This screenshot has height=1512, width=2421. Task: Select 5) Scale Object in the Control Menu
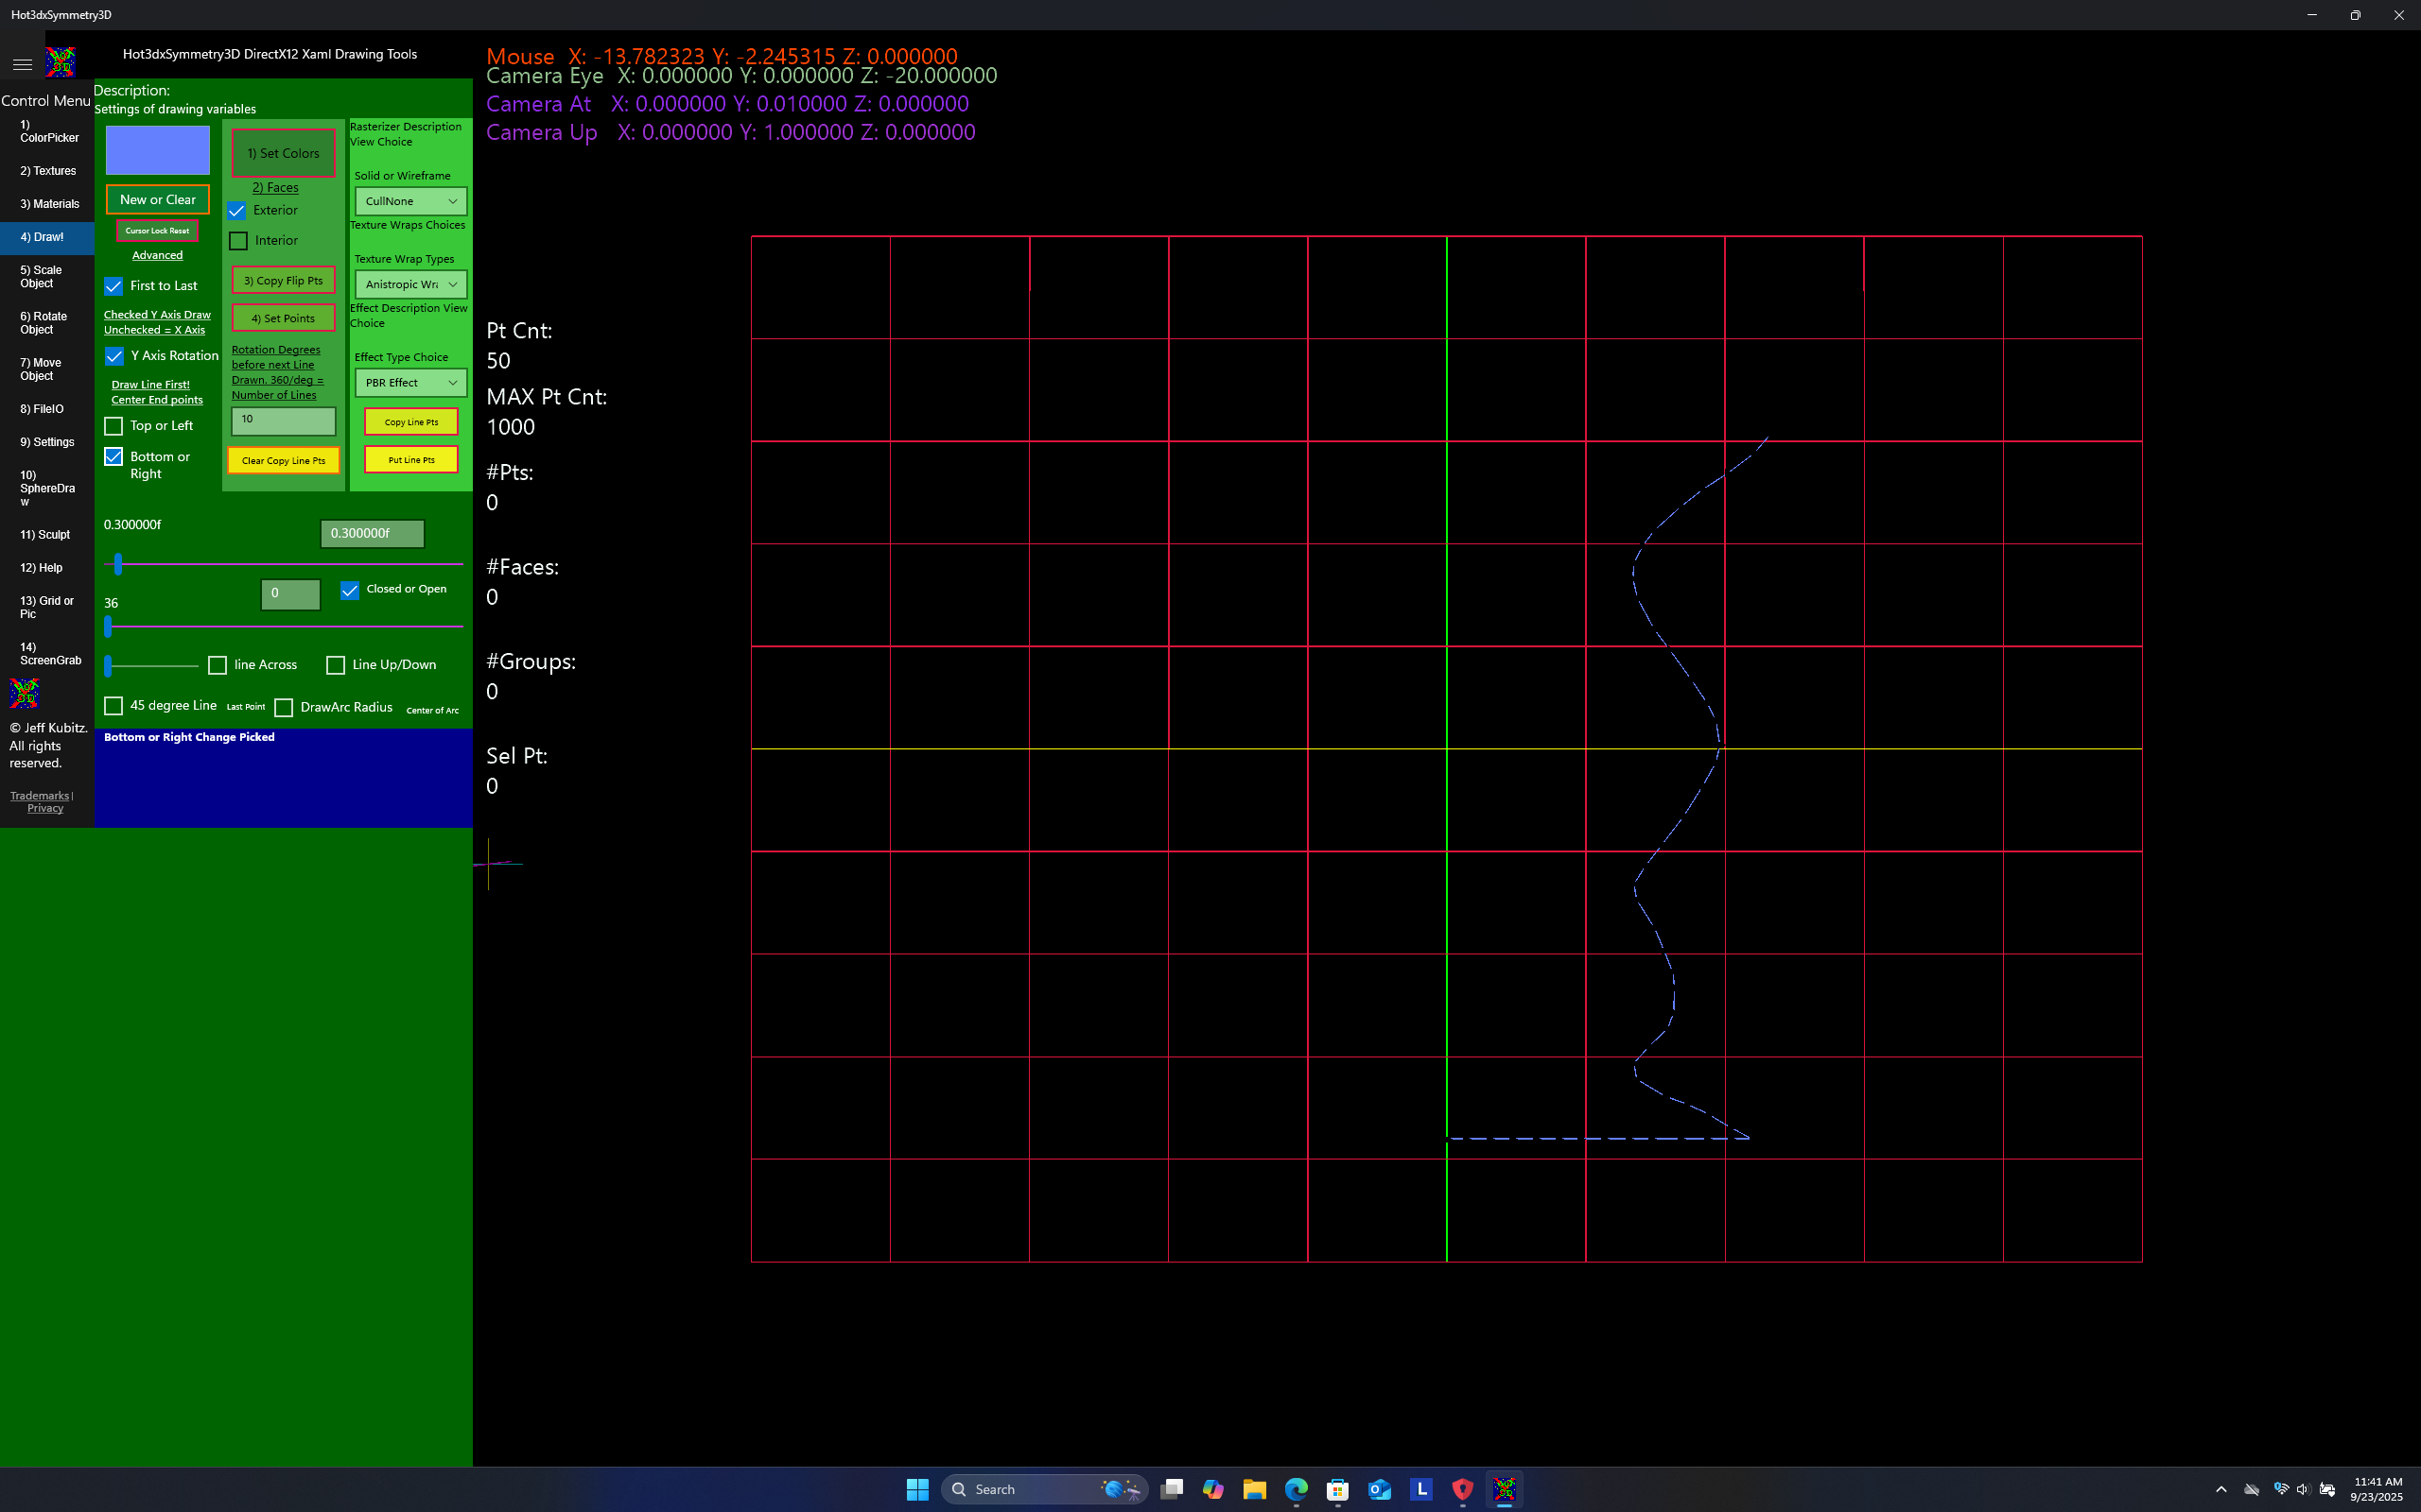click(x=42, y=276)
